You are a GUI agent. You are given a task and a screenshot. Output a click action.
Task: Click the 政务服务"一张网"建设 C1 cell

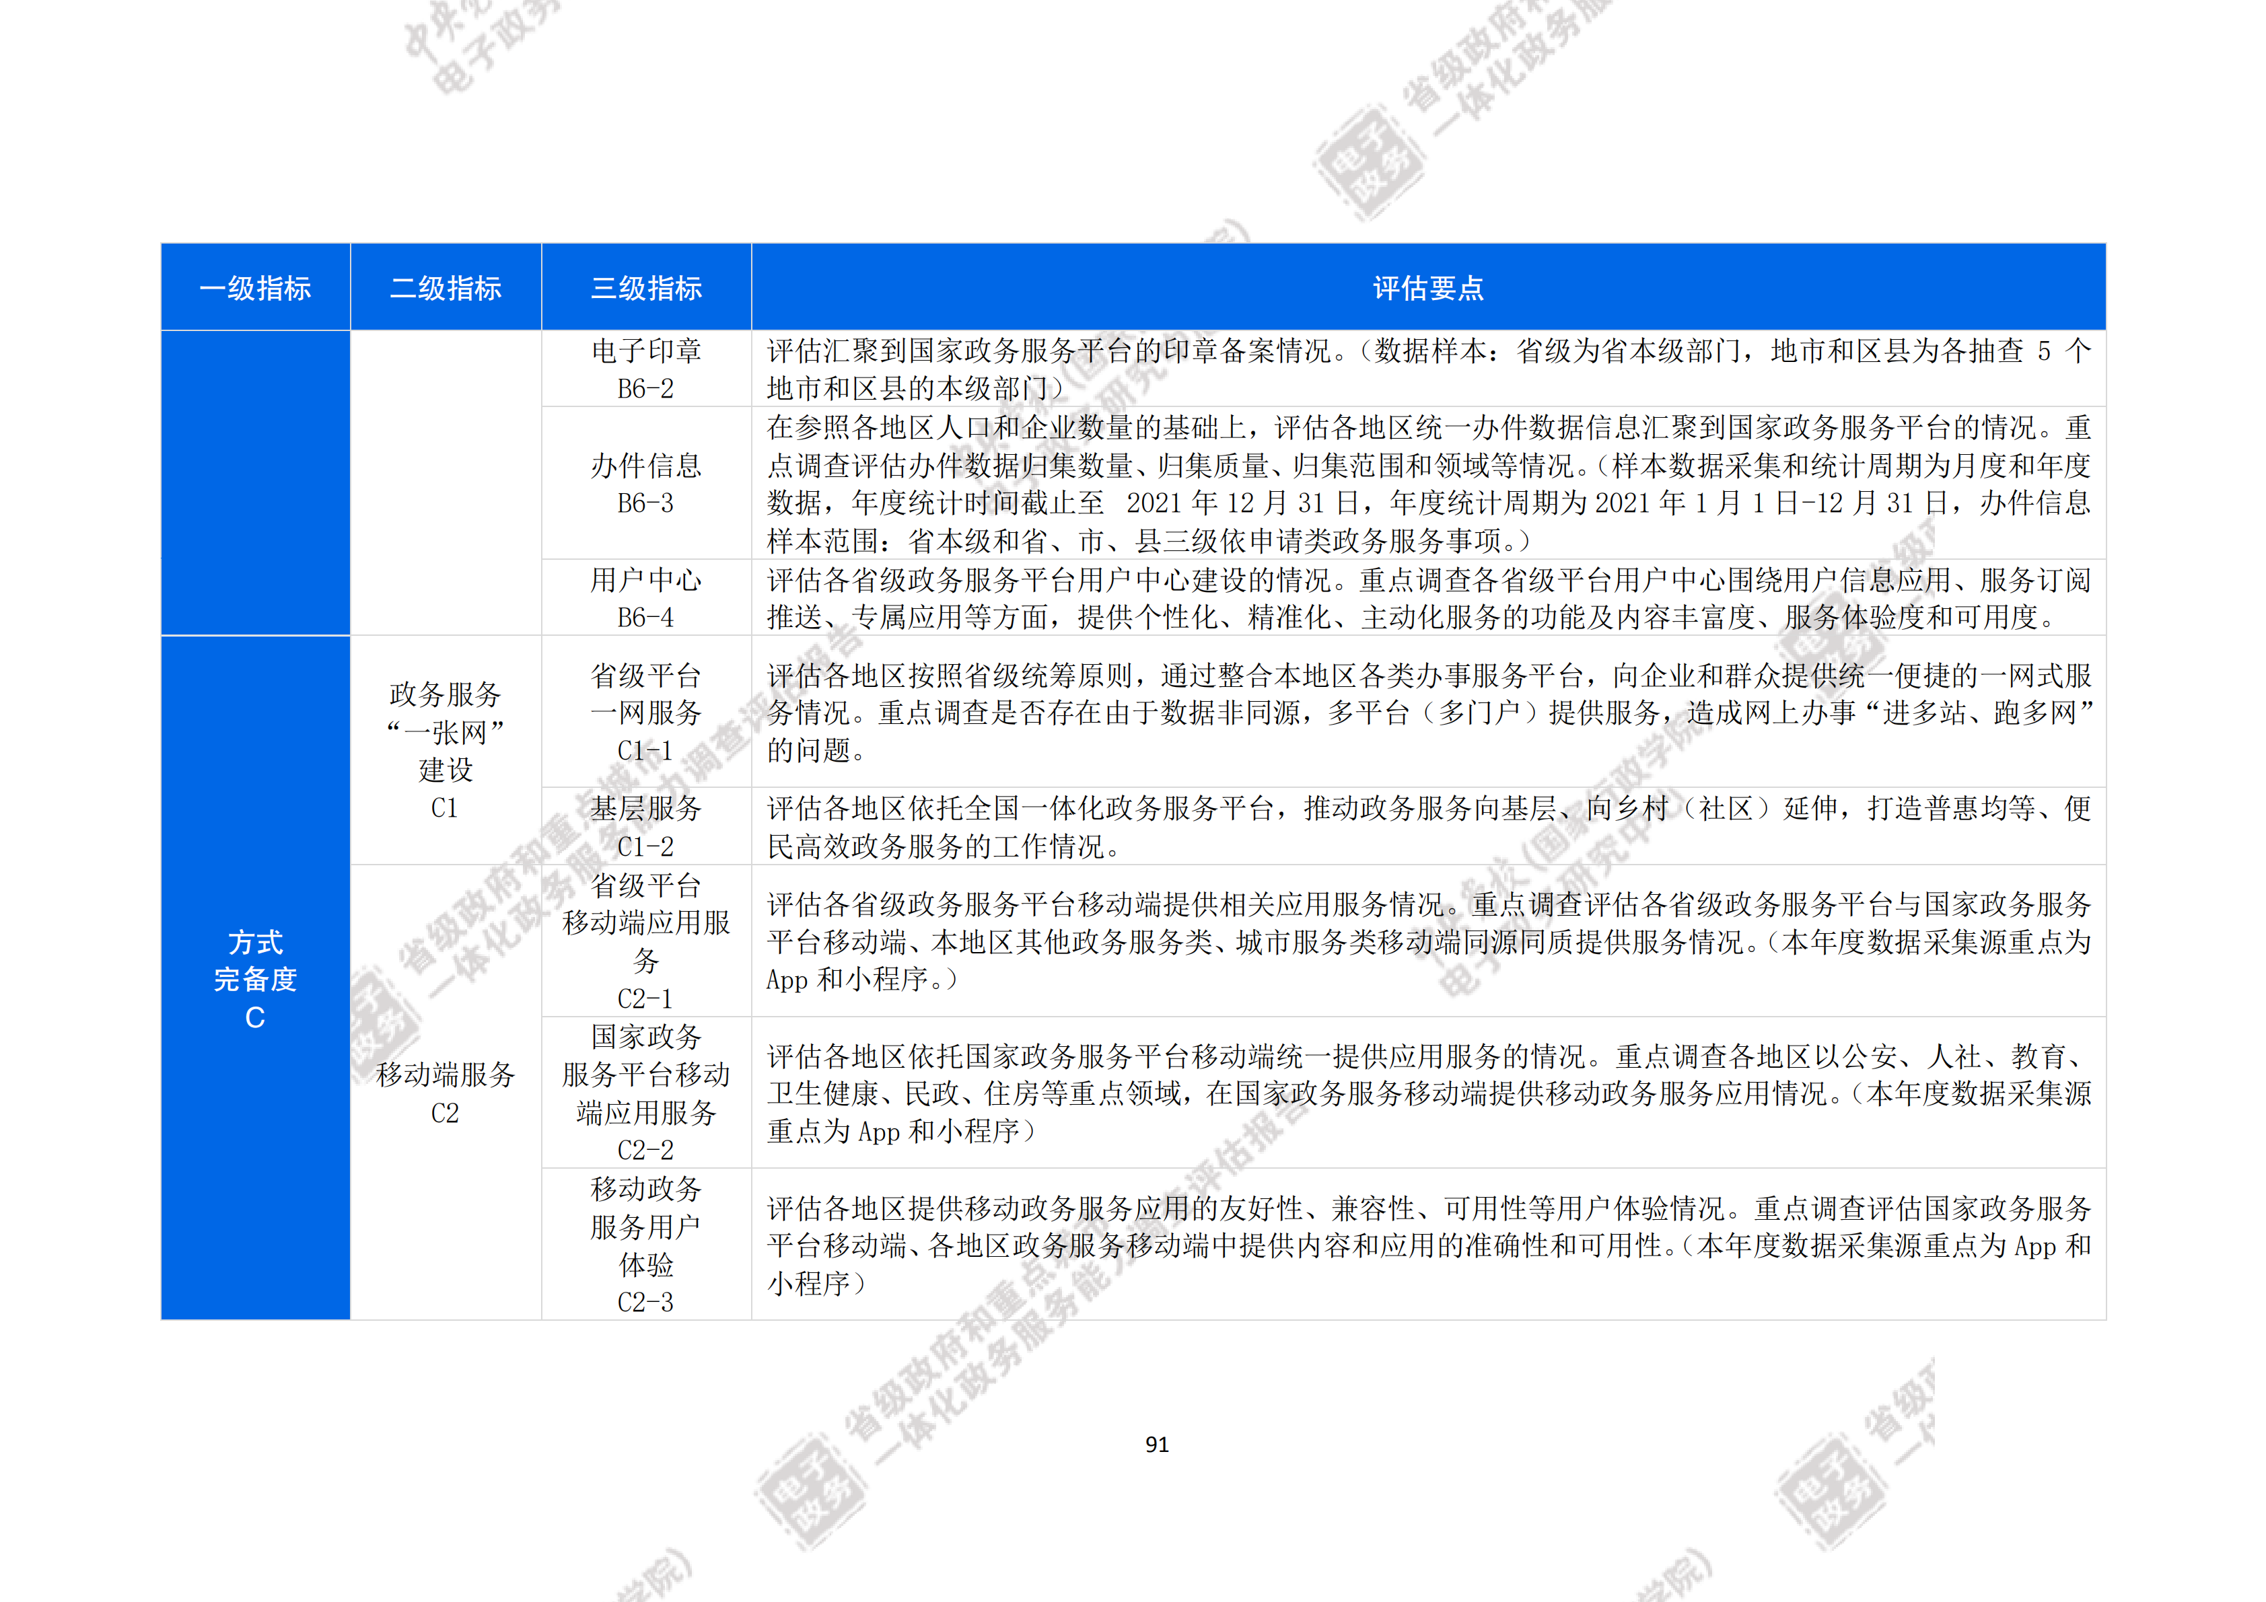tap(445, 751)
